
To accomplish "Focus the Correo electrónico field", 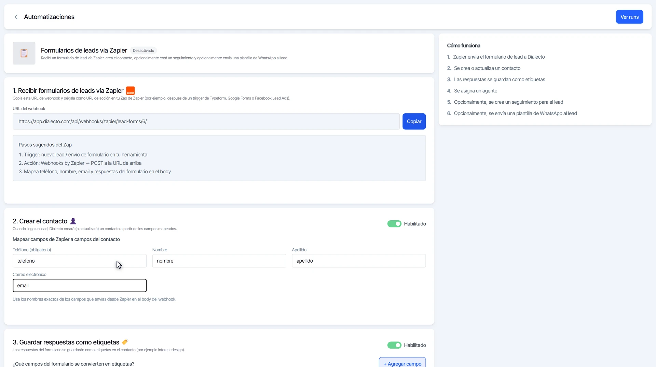I will (x=80, y=285).
